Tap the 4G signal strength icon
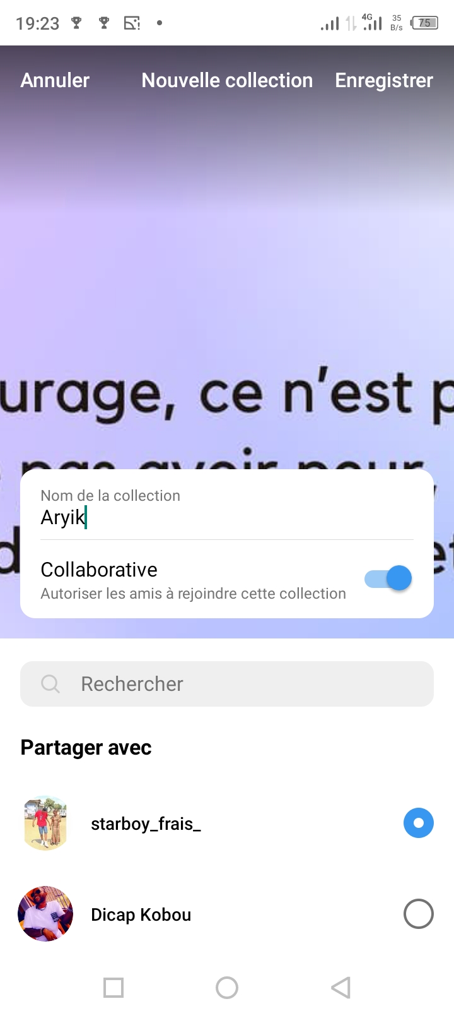Image resolution: width=454 pixels, height=1018 pixels. [x=373, y=23]
